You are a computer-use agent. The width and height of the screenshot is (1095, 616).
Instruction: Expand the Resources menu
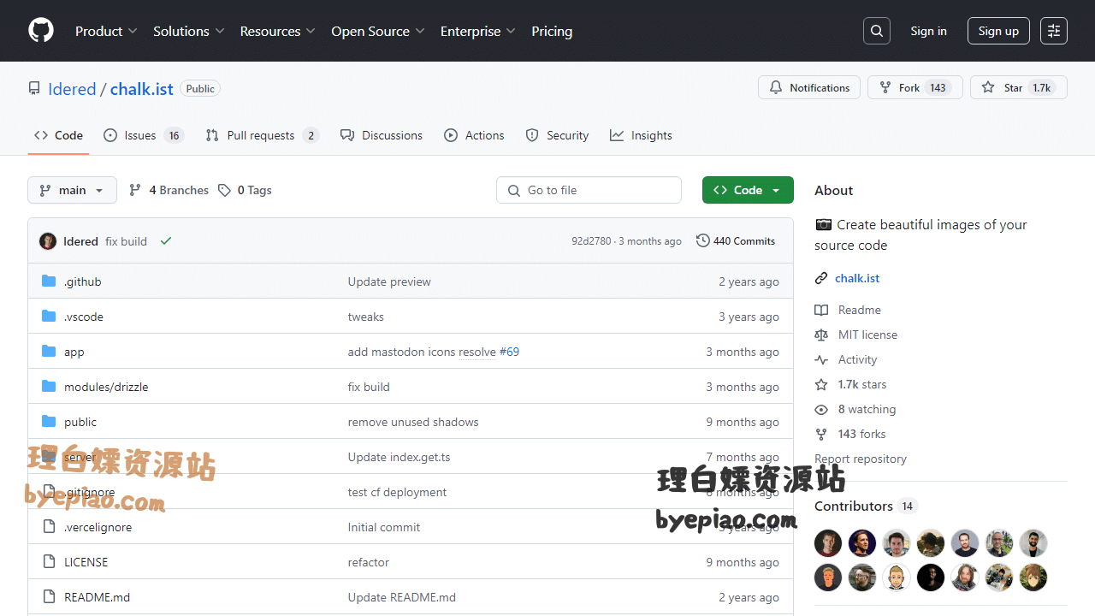pyautogui.click(x=278, y=31)
